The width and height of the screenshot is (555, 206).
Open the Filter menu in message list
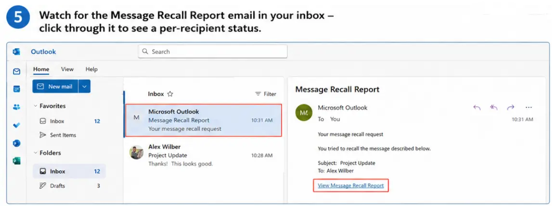265,94
